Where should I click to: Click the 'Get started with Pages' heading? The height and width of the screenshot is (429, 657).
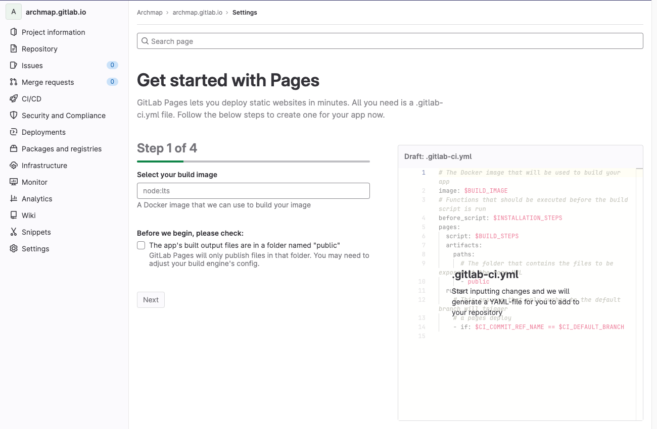coord(228,80)
